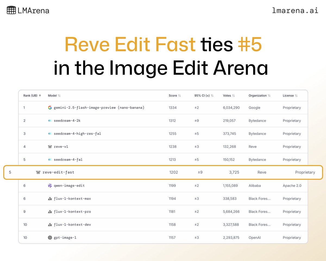This screenshot has width=326, height=261.
Task: Click the votes value 150,152
Action: pyautogui.click(x=229, y=160)
